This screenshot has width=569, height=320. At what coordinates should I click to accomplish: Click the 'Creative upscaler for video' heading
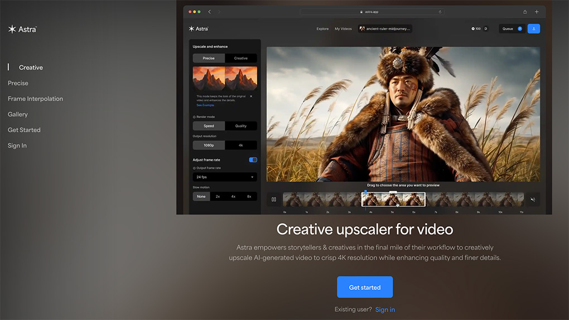click(x=365, y=229)
